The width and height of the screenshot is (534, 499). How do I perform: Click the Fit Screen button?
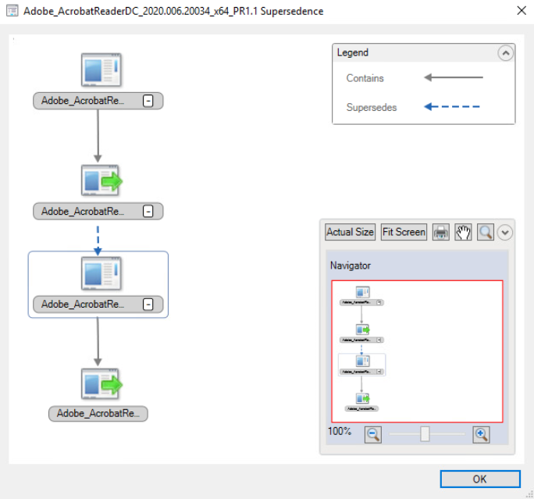point(404,232)
